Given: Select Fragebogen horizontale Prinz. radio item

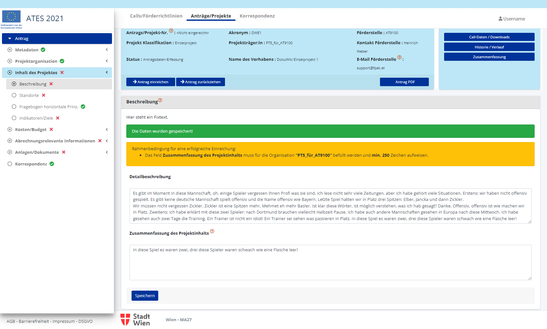Looking at the screenshot, I should pos(14,107).
